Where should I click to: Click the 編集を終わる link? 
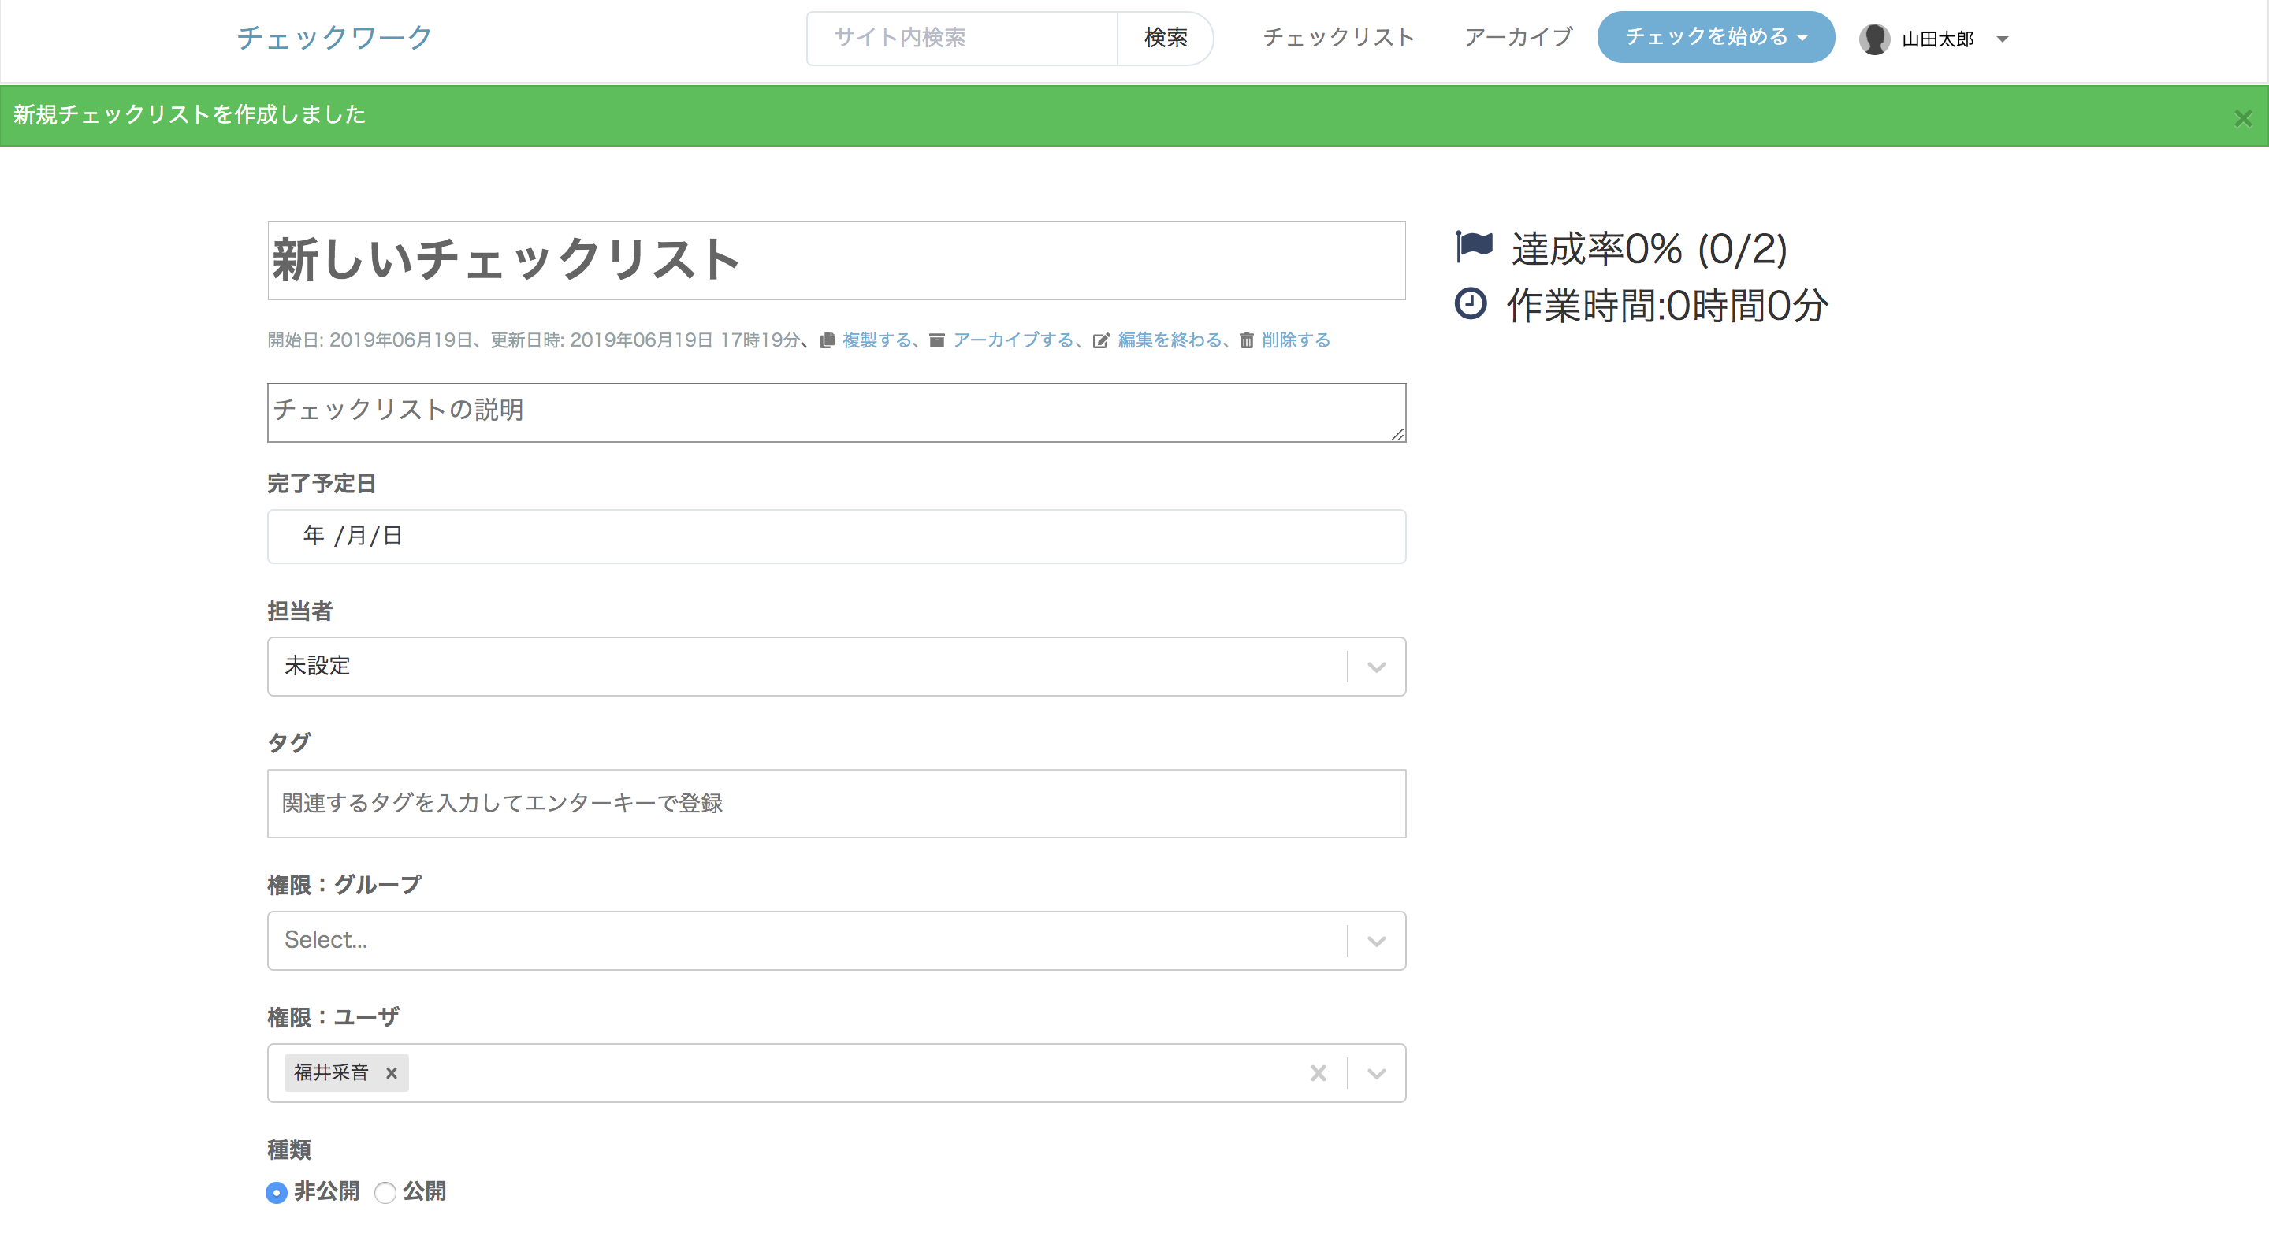(1170, 340)
